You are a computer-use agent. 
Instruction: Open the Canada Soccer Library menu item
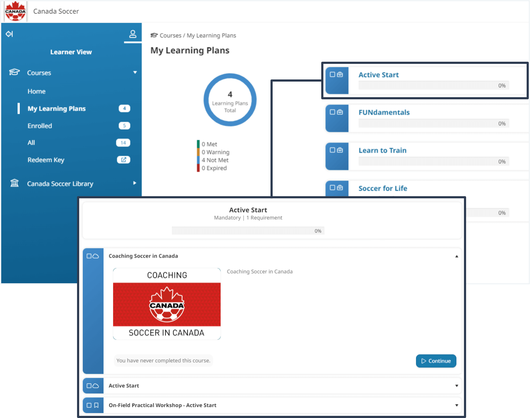coord(60,184)
